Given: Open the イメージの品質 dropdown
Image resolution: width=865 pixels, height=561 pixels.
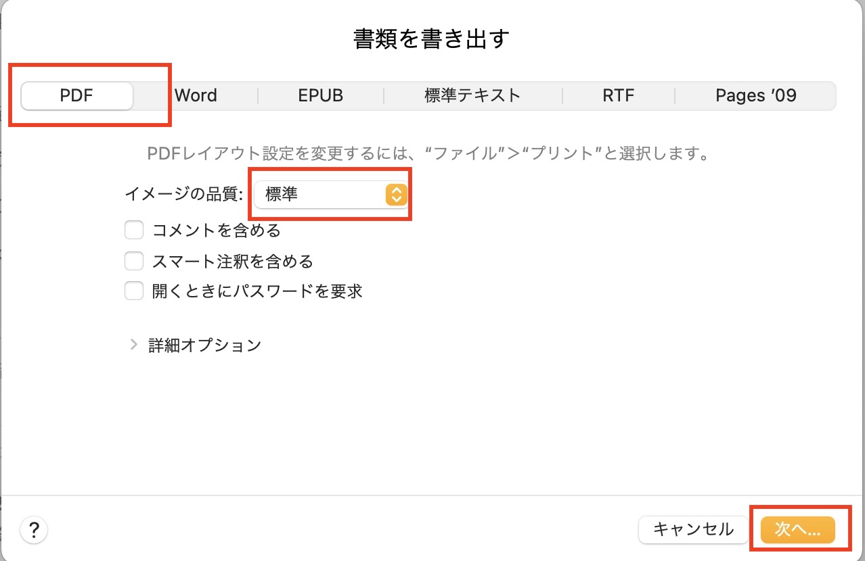Looking at the screenshot, I should tap(330, 195).
